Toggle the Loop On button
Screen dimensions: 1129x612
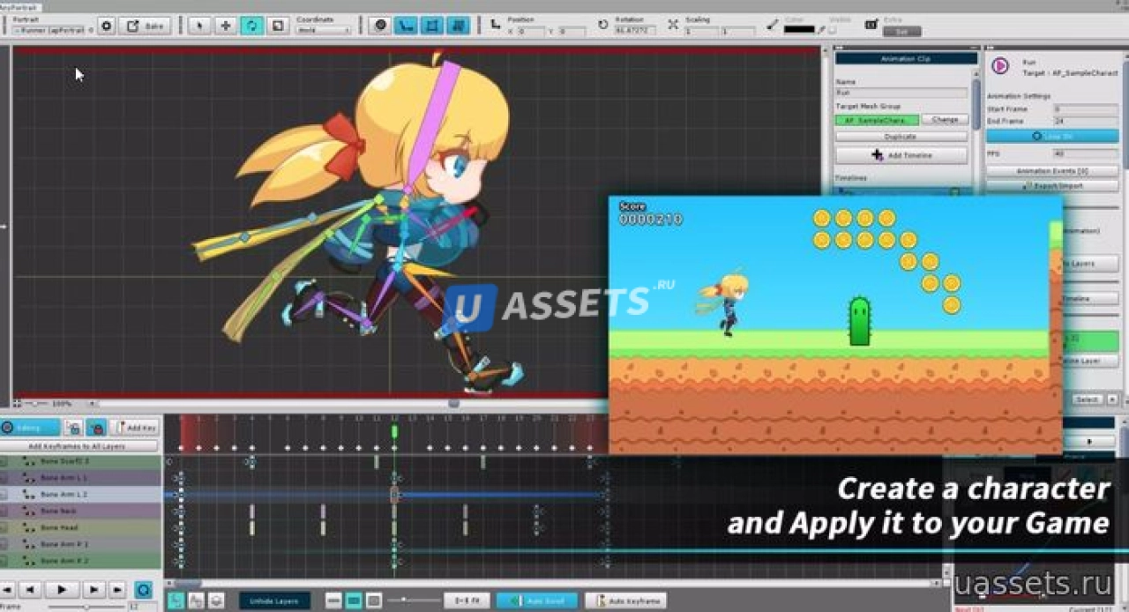click(x=1052, y=137)
